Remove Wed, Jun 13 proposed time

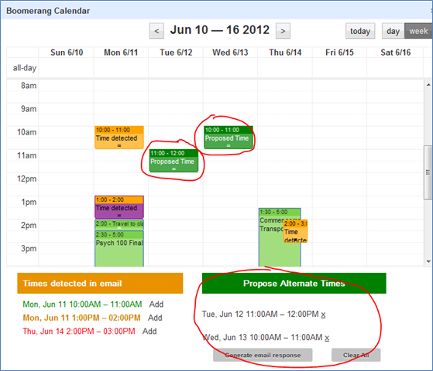point(327,338)
